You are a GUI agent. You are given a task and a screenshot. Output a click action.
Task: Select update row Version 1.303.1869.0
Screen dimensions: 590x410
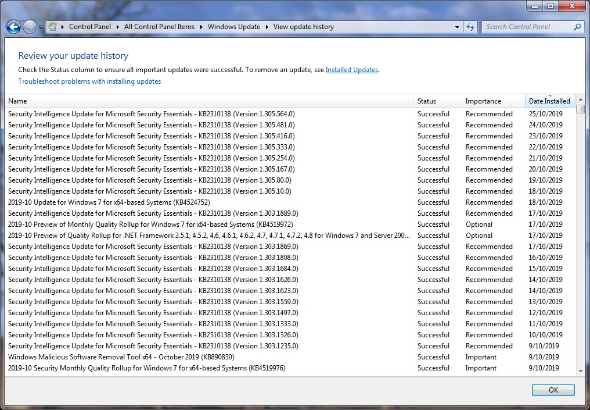point(290,247)
